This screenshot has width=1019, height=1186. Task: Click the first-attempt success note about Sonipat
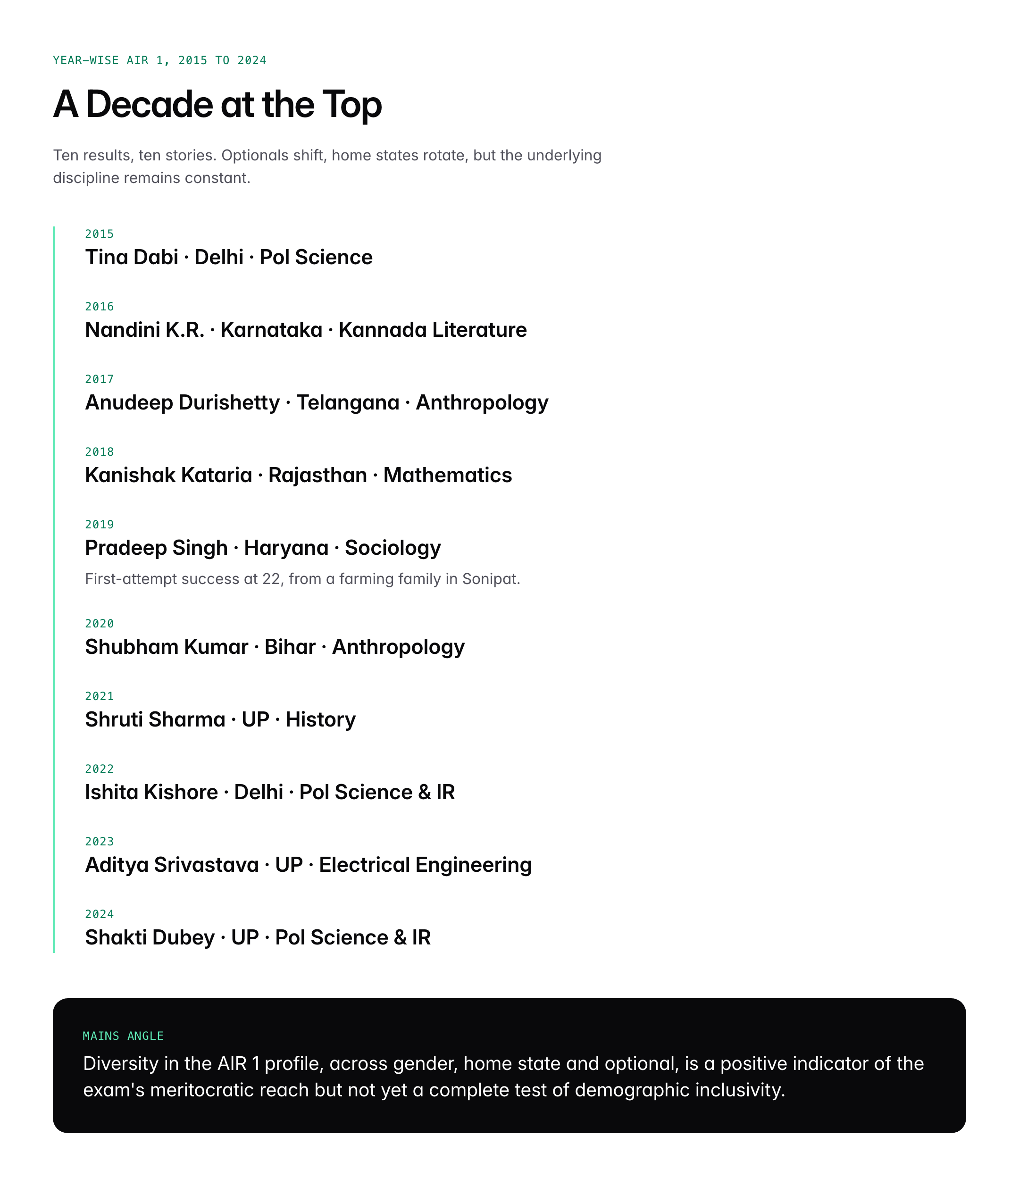click(302, 579)
